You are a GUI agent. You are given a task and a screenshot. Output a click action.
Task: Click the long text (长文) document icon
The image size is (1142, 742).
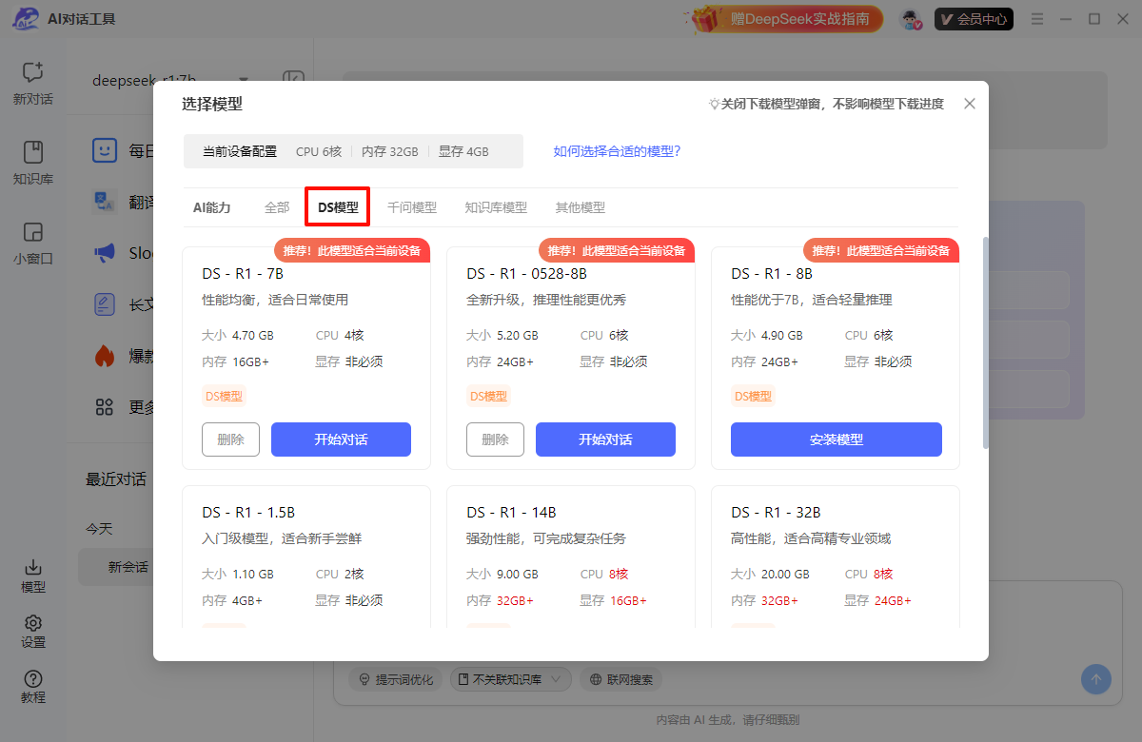click(x=105, y=304)
